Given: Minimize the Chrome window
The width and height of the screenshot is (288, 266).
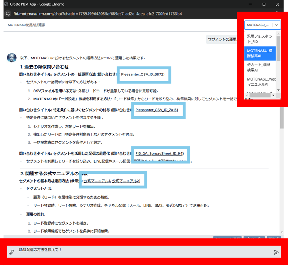Looking at the screenshot, I should click(250, 4).
